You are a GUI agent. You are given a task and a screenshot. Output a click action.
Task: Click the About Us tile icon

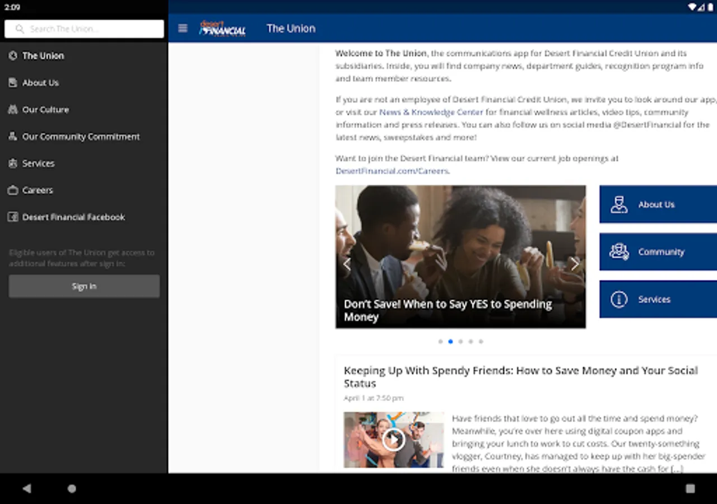619,204
